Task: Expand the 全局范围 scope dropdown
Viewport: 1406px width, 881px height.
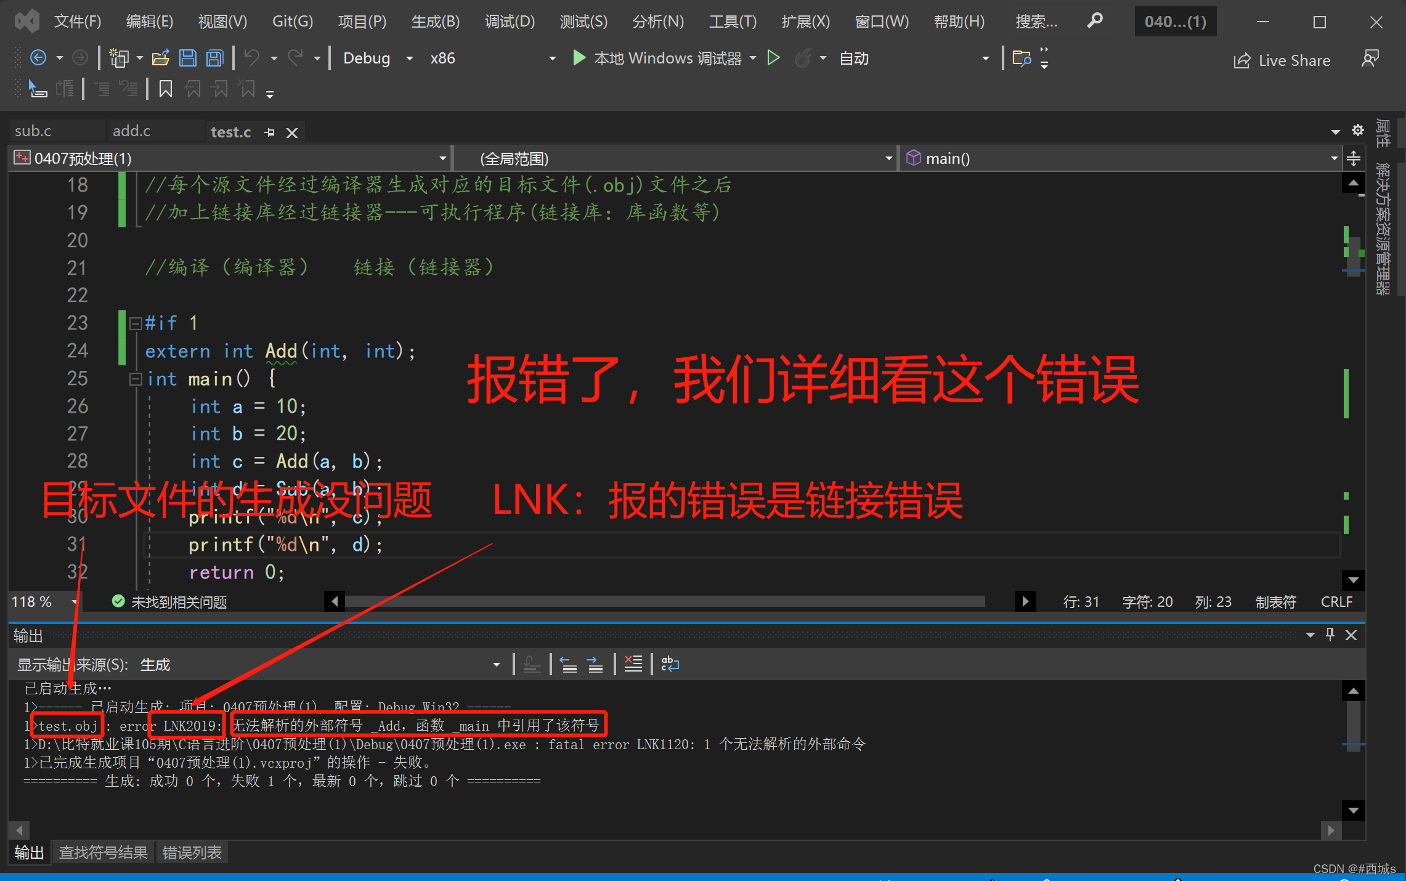Action: point(882,158)
